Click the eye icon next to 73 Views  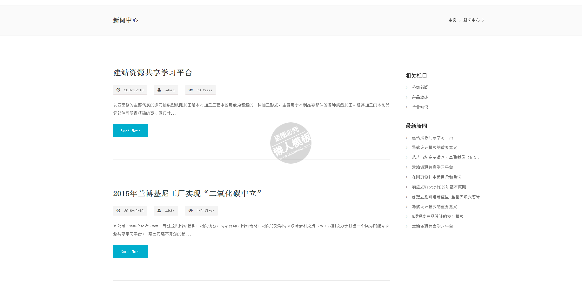click(x=191, y=90)
